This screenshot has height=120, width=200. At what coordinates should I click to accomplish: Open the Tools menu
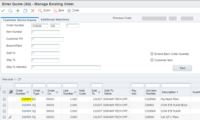point(73,11)
